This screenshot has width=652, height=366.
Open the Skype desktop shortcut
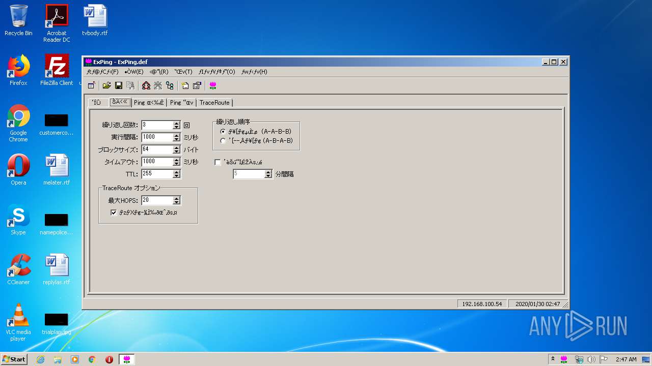(x=18, y=220)
